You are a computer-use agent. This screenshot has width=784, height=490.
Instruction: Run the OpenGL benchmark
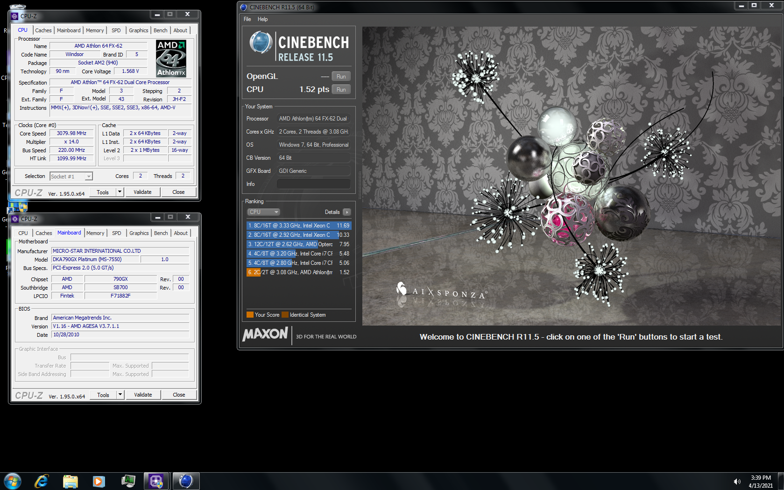coord(341,77)
